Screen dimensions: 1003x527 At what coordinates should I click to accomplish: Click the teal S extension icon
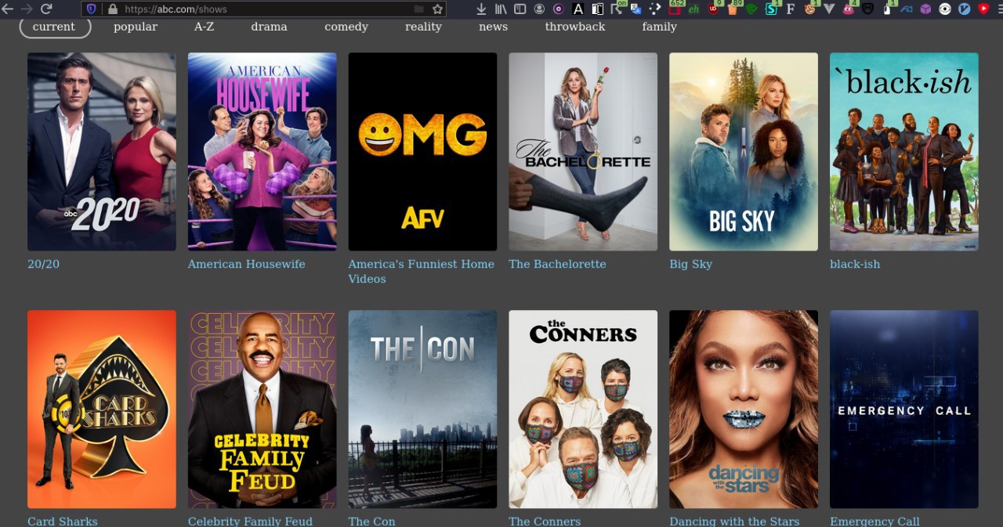770,9
